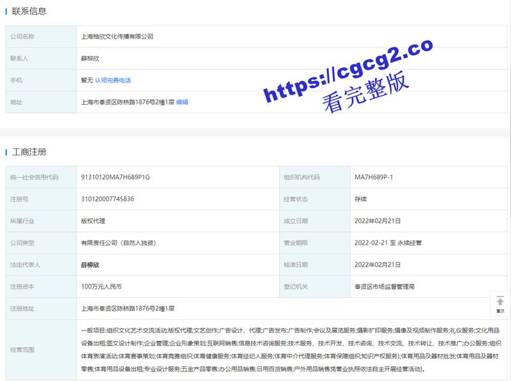Click the registration authority 奉贤区市场监督管理局
This screenshot has width=511, height=381.
[384, 286]
